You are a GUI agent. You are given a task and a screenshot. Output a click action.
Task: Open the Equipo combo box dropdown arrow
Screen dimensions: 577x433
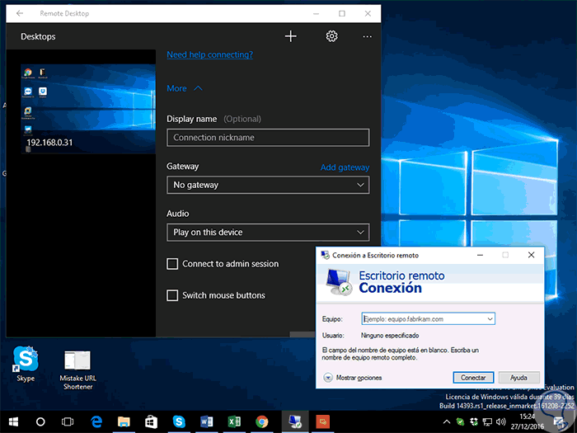[490, 318]
